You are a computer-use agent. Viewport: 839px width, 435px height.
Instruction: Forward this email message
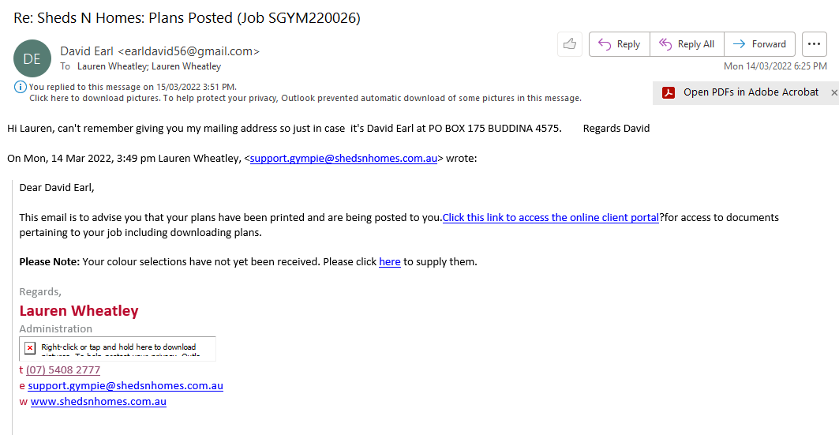[759, 44]
